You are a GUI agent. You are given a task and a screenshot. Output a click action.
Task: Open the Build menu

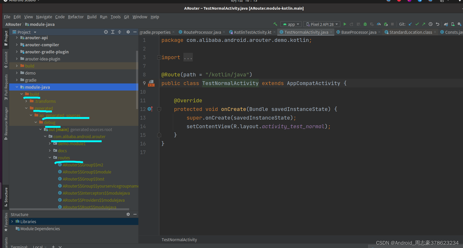92,17
